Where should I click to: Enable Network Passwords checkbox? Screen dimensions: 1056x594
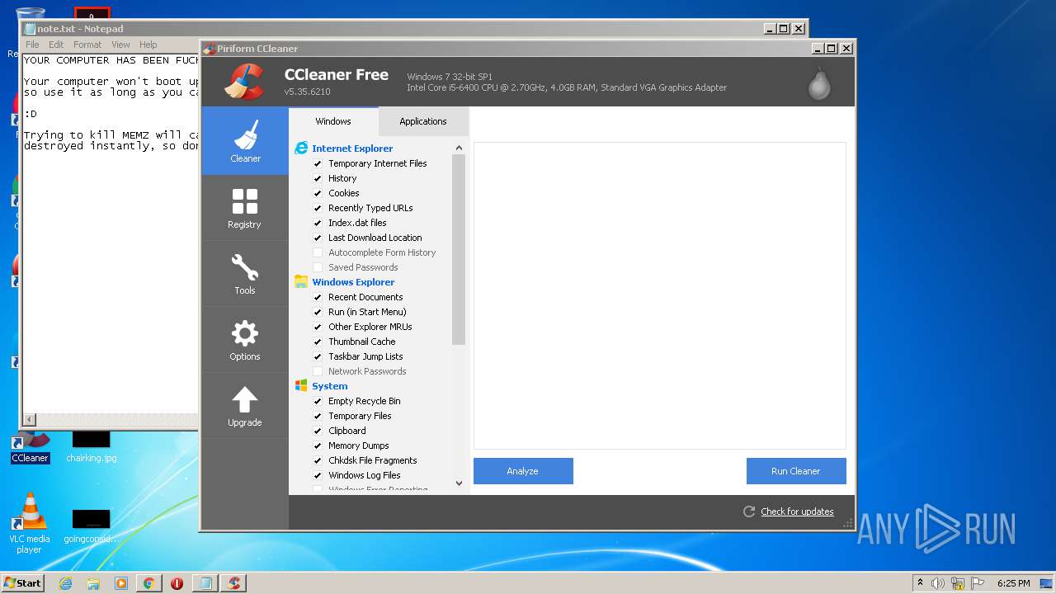click(318, 371)
